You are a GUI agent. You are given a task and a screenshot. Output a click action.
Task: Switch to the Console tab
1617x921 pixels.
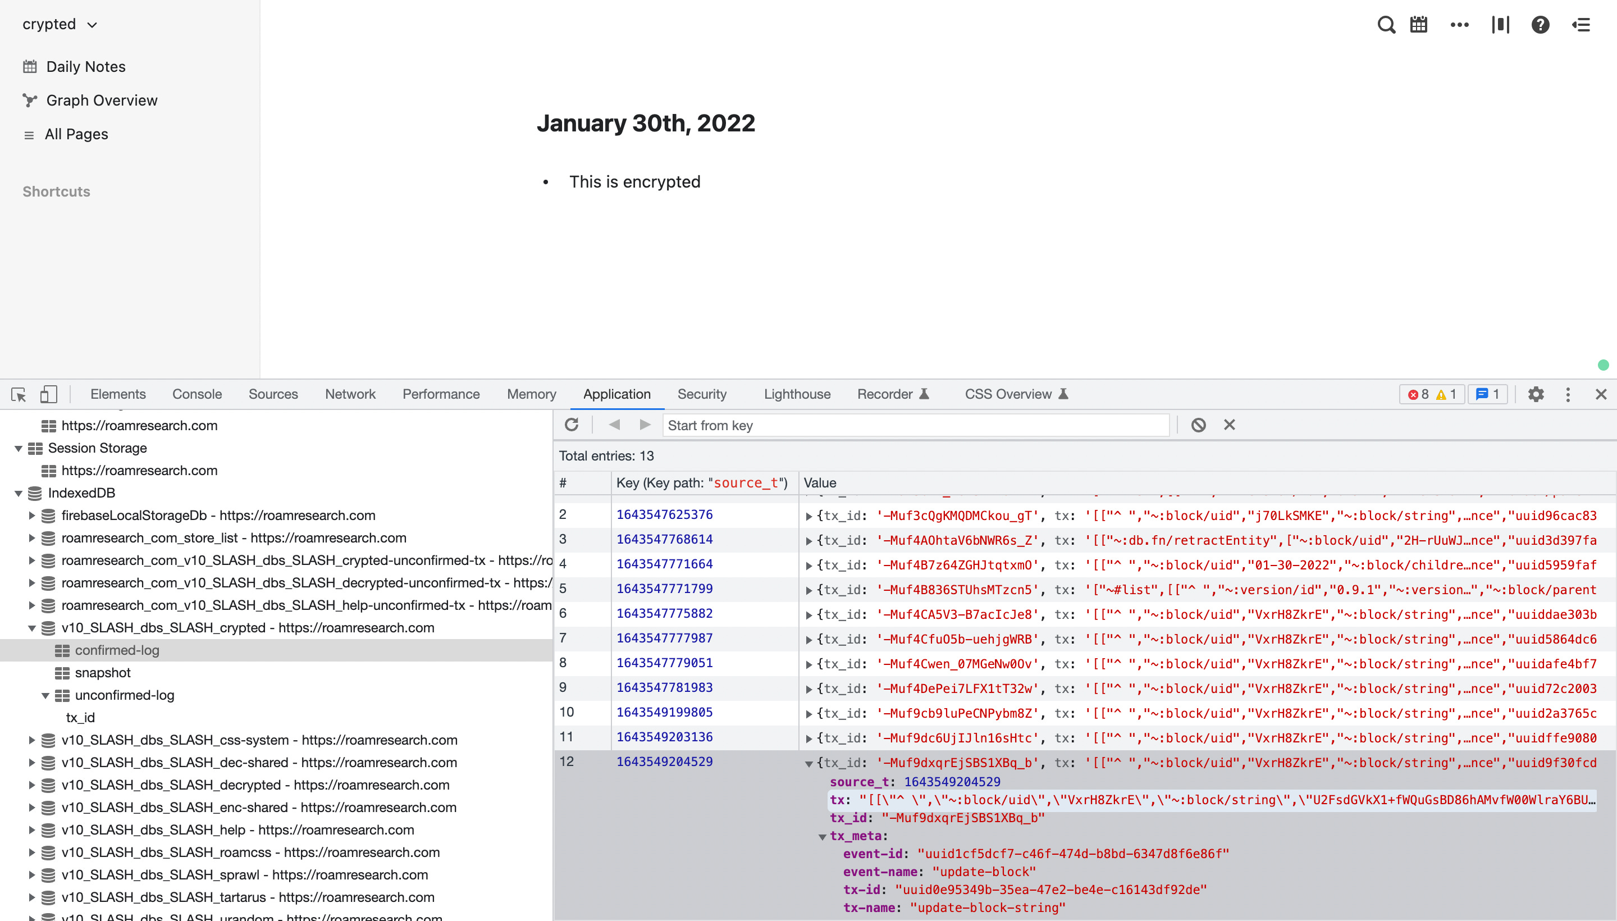click(197, 394)
